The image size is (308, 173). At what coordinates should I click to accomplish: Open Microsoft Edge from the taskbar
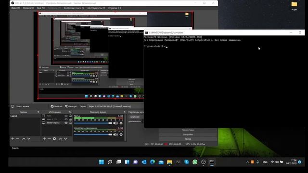point(153,162)
